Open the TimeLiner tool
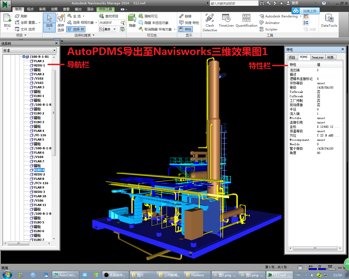 [x=226, y=21]
